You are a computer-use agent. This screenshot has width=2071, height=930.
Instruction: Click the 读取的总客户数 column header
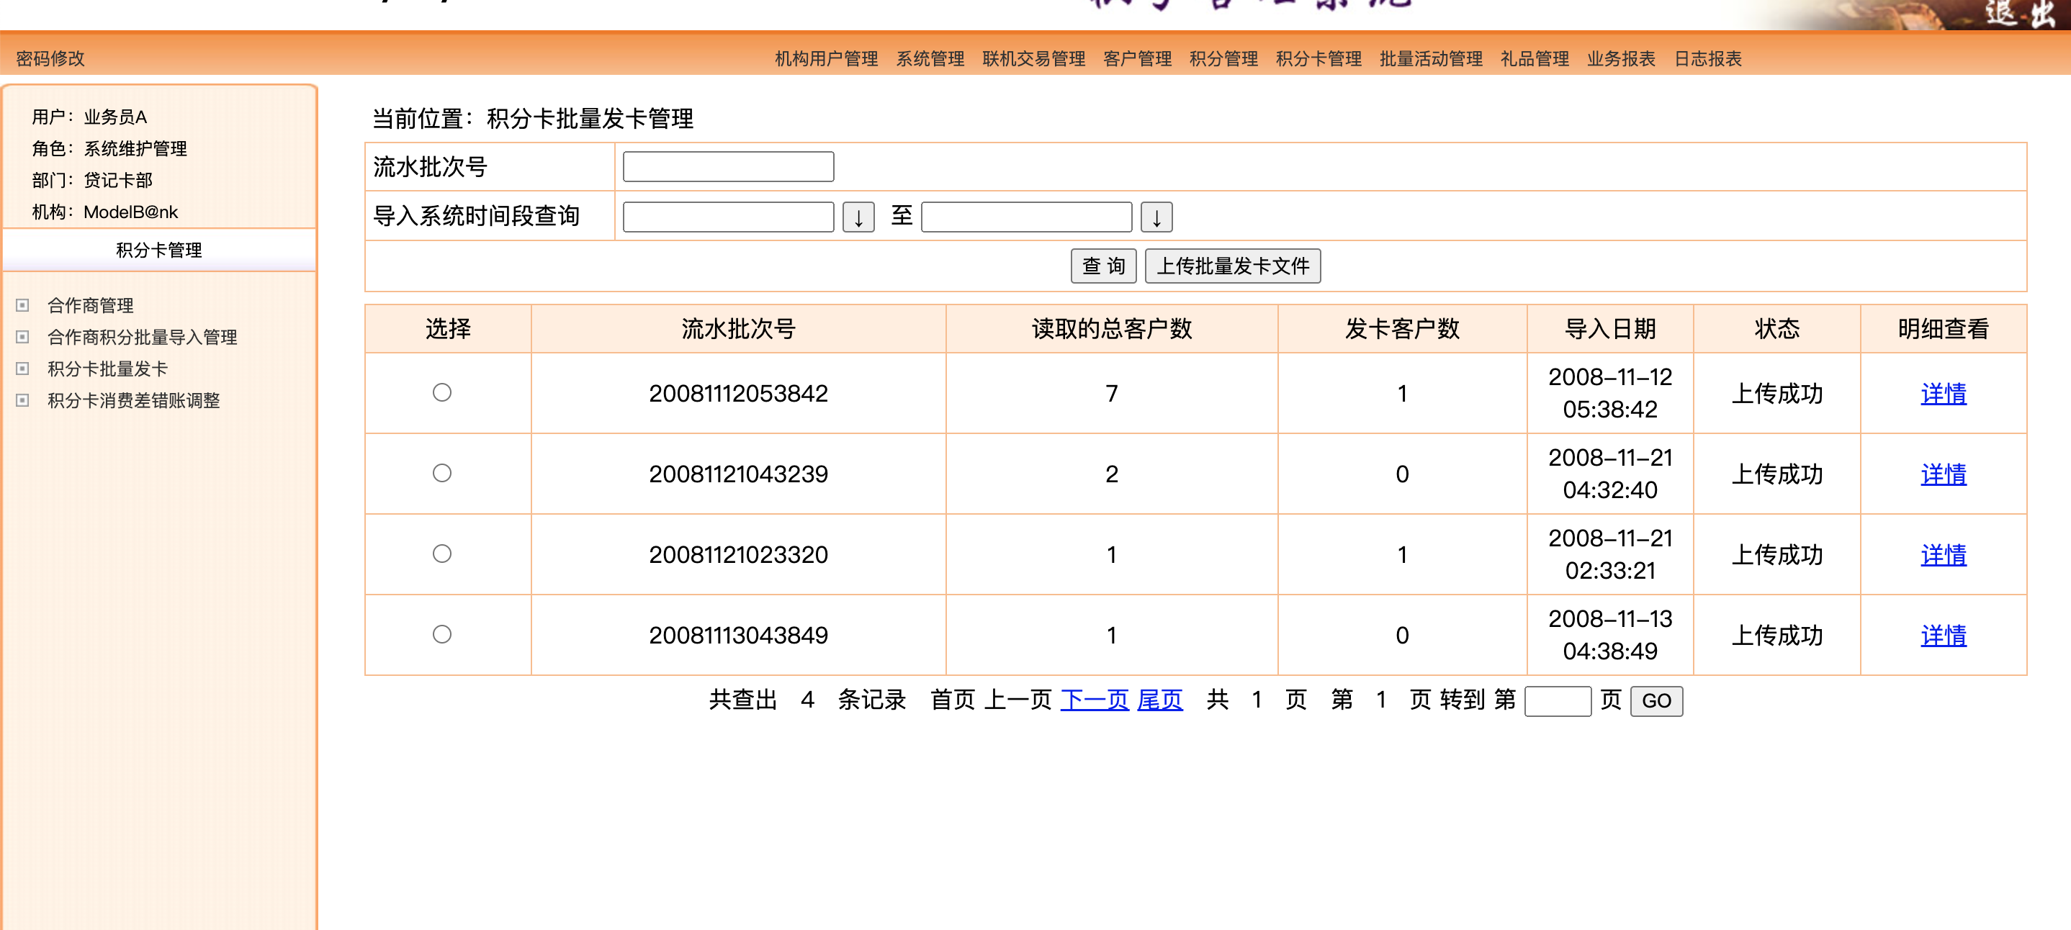[1112, 329]
